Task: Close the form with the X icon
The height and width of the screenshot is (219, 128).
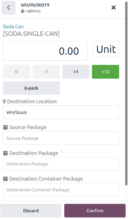Action: click(x=113, y=8)
